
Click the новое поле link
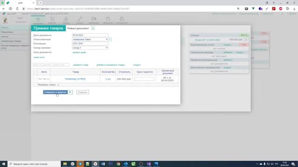39,58
